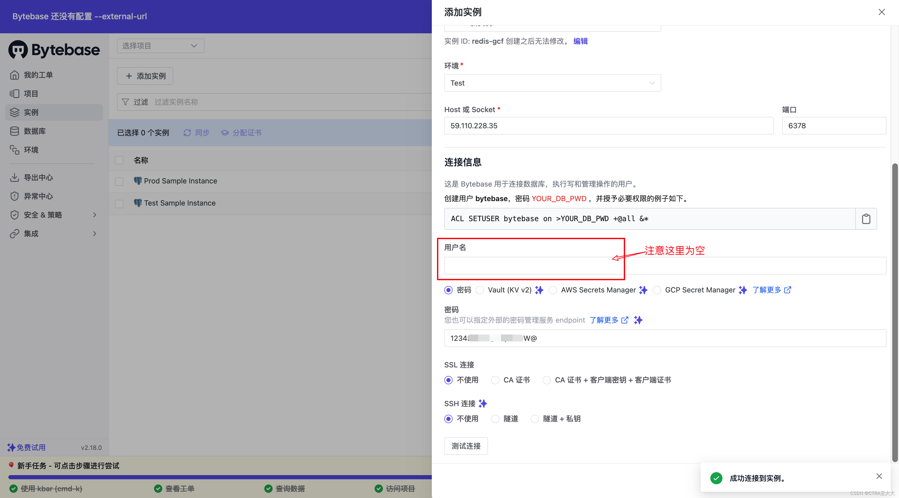Click the 导出中心 download icon
Screen dimensions: 899x498
coord(14,178)
